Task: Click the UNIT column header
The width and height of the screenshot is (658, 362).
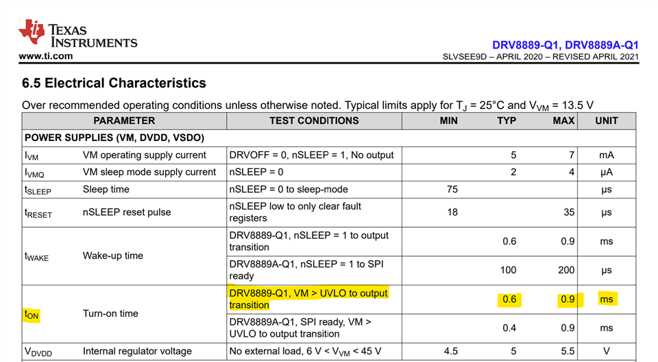Action: (x=607, y=120)
